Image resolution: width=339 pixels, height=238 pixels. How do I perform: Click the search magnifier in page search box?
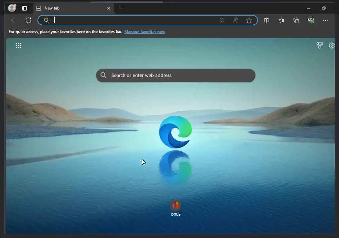(x=103, y=75)
